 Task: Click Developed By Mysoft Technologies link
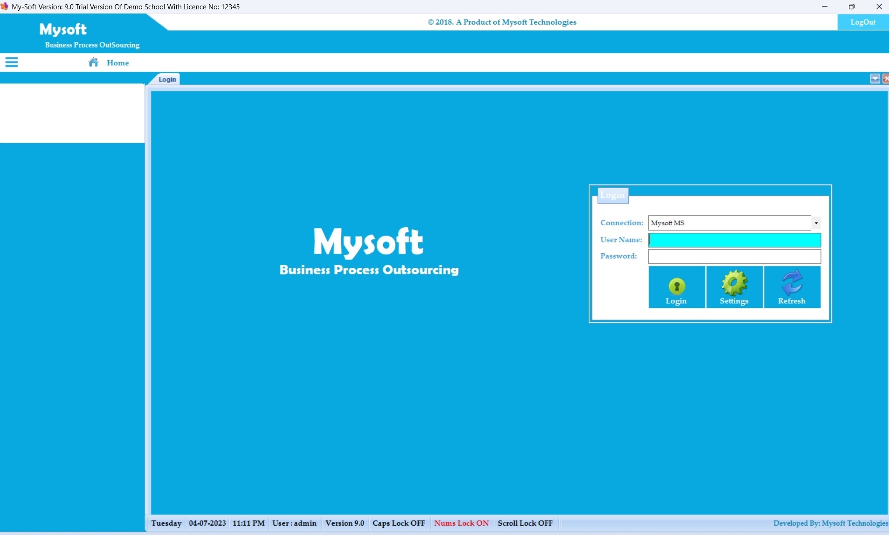tap(830, 523)
